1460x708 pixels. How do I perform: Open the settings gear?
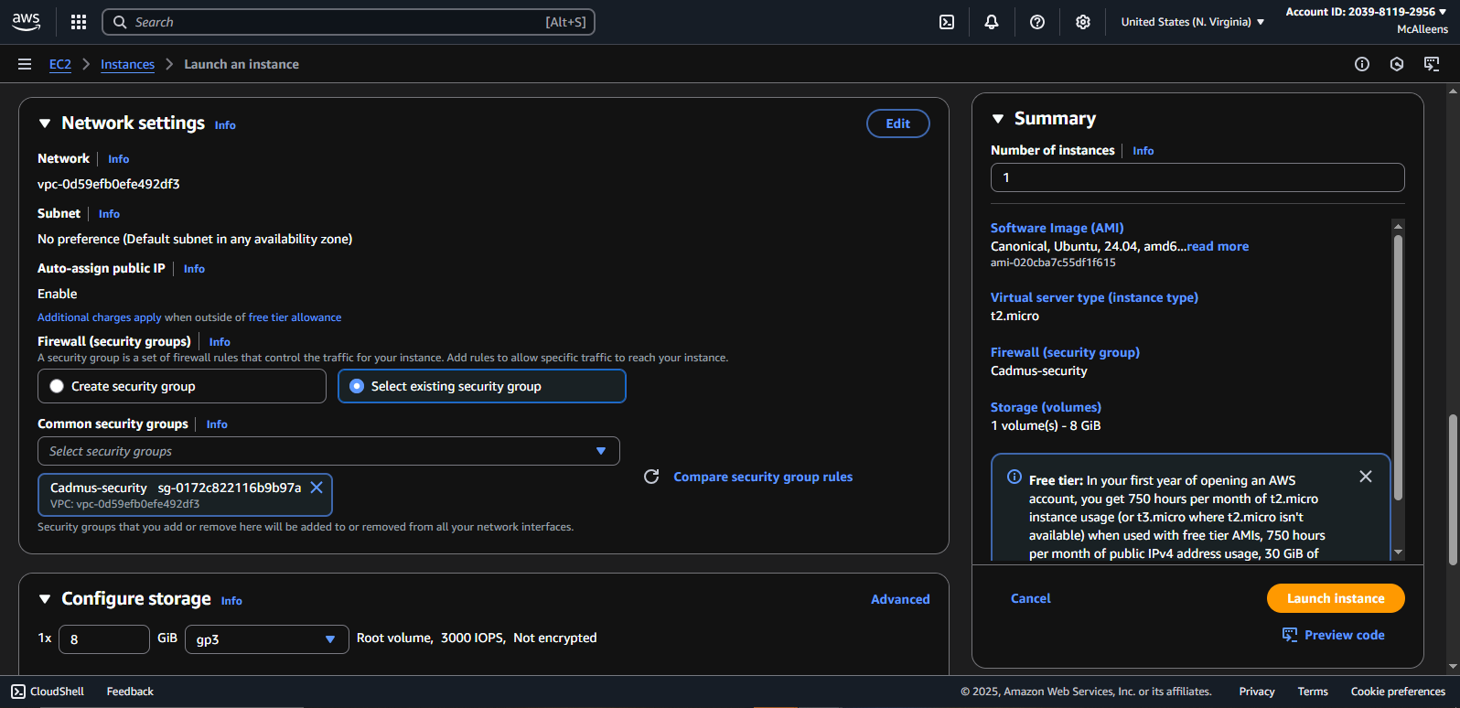point(1083,22)
